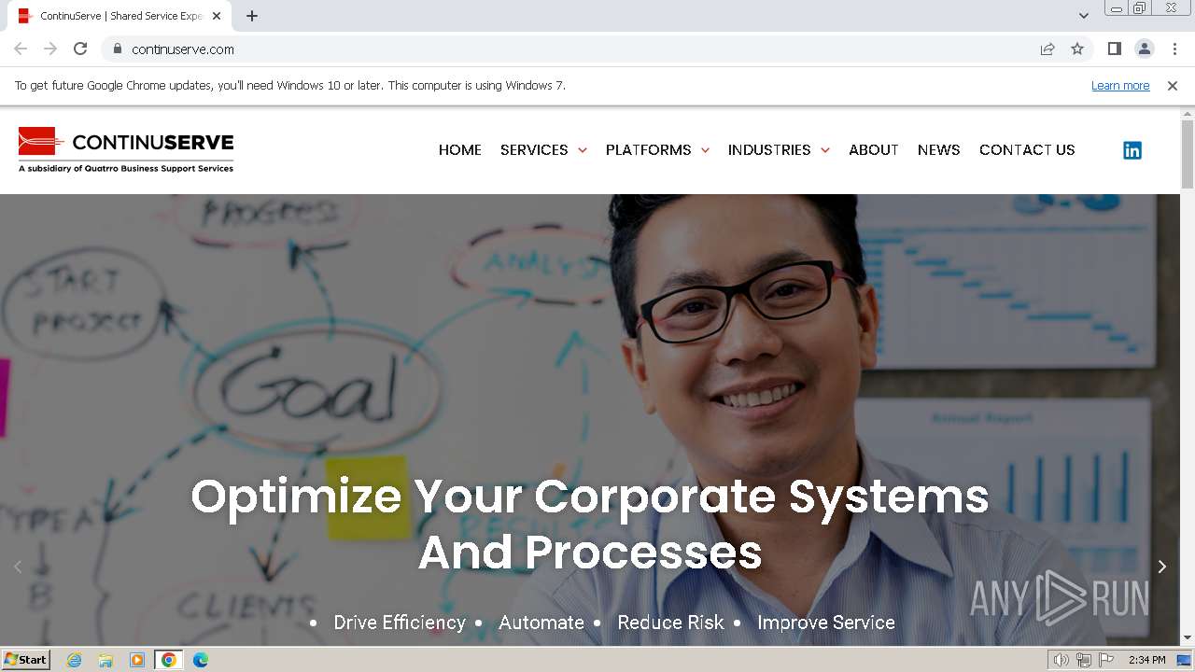This screenshot has width=1195, height=672.
Task: Close the ContinuServe browser tab
Action: (217, 16)
